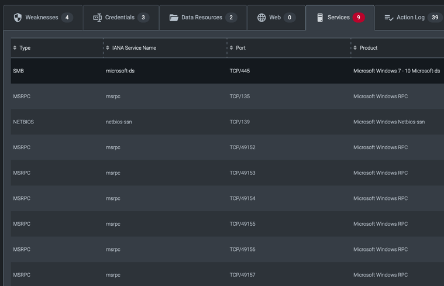Image resolution: width=444 pixels, height=286 pixels.
Task: Open the Action Log tab
Action: (411, 18)
